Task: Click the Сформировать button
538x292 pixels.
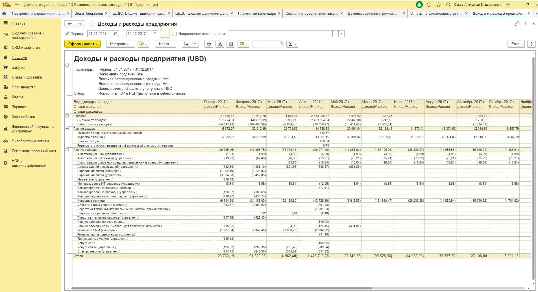Action: 82,44
